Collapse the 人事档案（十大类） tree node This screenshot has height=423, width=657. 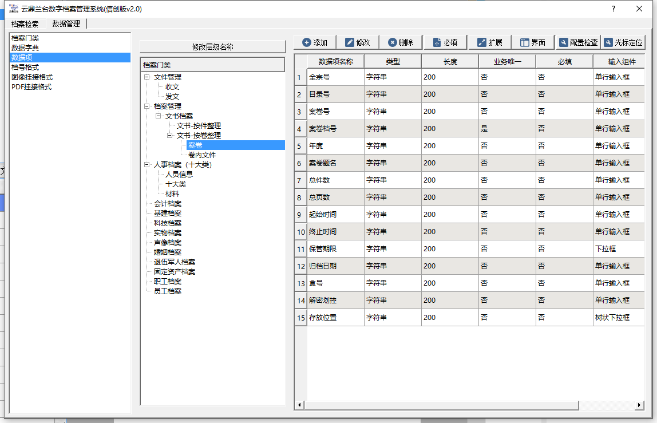pos(147,165)
